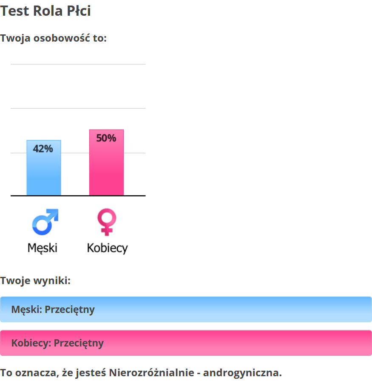Image resolution: width=372 pixels, height=383 pixels.
Task: Click the Kobiecy caption under the chart
Action: pyautogui.click(x=107, y=248)
